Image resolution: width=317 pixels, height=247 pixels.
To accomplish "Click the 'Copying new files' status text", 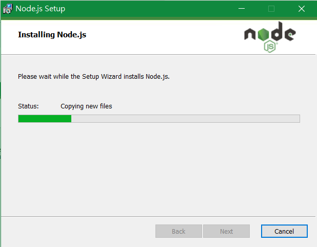I will tap(86, 106).
